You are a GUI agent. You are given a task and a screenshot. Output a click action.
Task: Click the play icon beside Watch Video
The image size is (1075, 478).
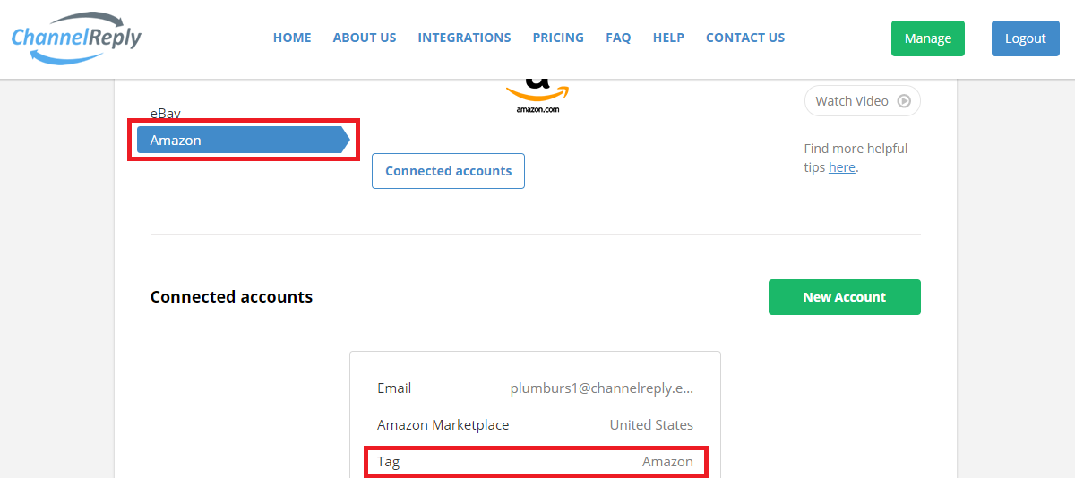tap(904, 101)
